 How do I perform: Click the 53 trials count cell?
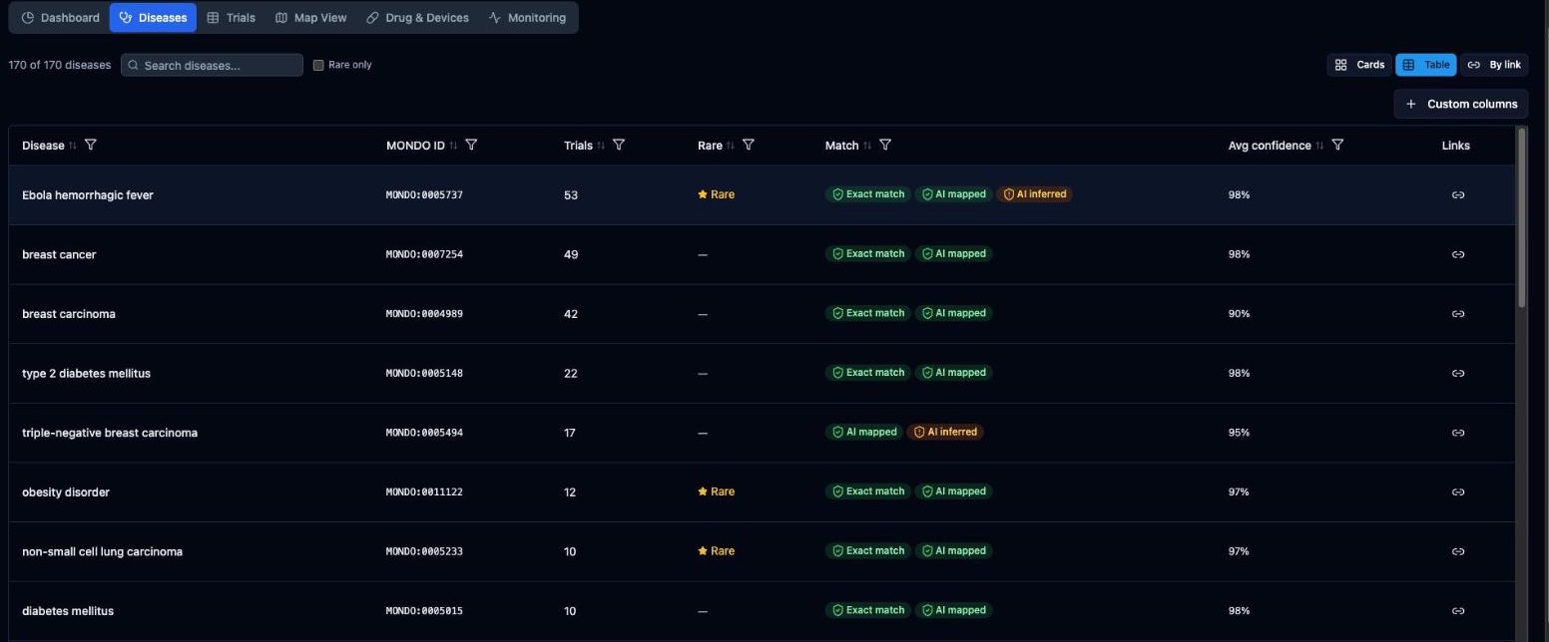pyautogui.click(x=571, y=195)
